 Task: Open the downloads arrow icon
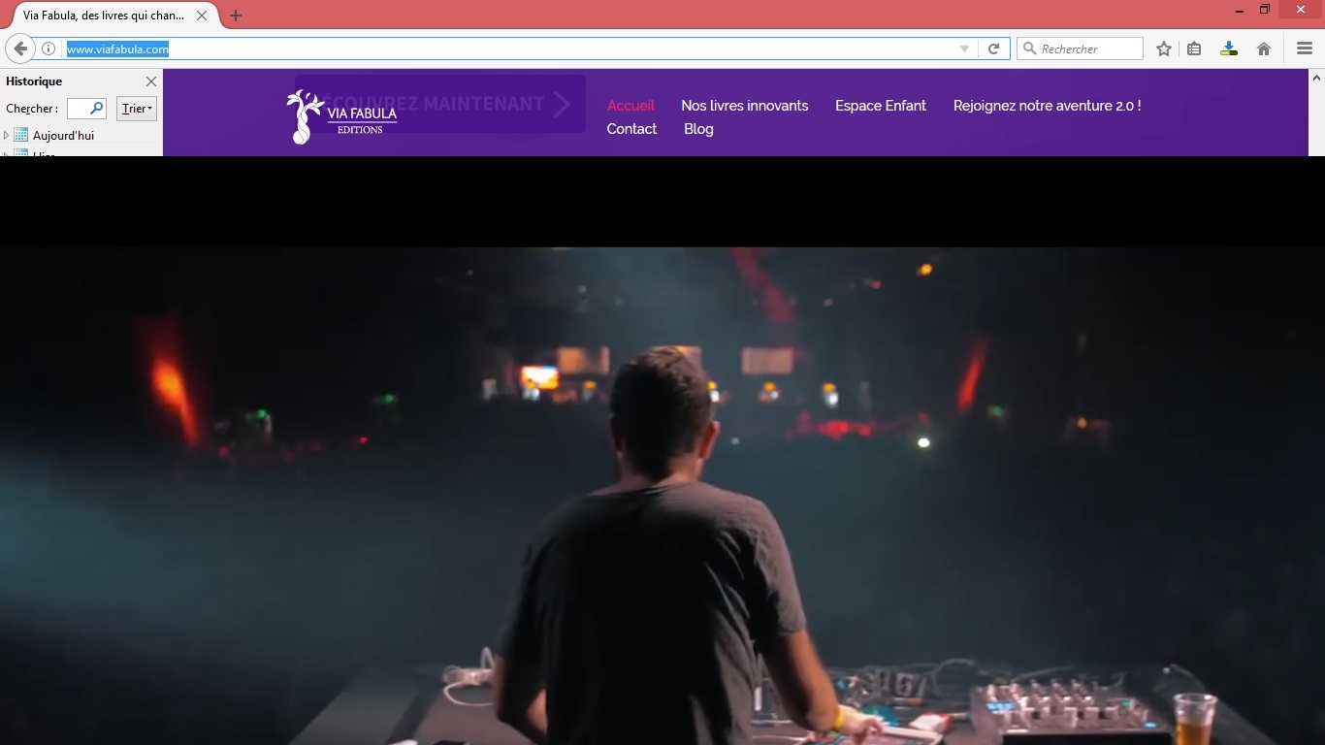pyautogui.click(x=1229, y=49)
